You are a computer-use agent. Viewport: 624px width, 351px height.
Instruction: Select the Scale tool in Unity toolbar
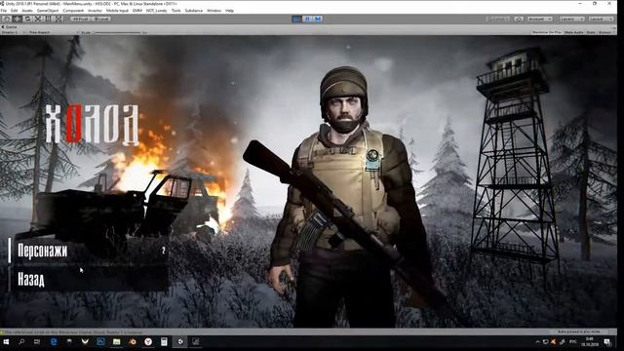point(38,19)
